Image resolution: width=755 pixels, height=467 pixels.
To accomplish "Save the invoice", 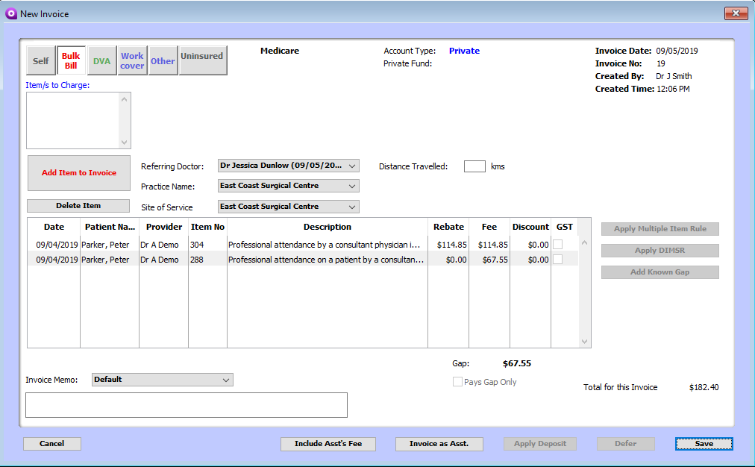I will [704, 444].
